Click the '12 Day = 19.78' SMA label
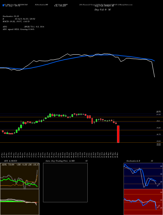This screenshot has height=215, width=163. (12, 6)
